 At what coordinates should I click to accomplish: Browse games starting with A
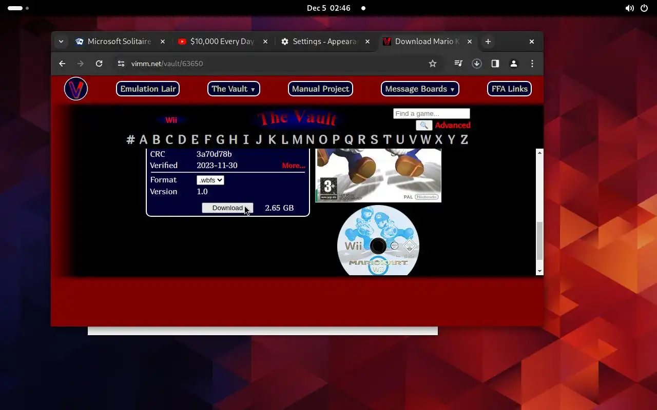tap(143, 139)
